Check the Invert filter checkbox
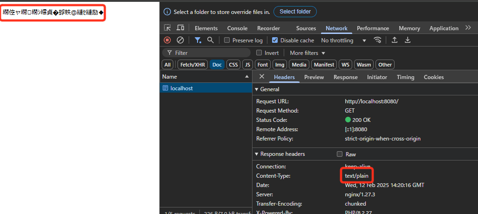This screenshot has height=214, width=478. (x=259, y=53)
